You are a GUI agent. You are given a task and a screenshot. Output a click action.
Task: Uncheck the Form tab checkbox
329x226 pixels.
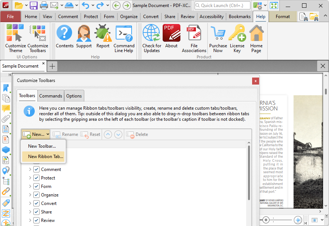coord(36,186)
